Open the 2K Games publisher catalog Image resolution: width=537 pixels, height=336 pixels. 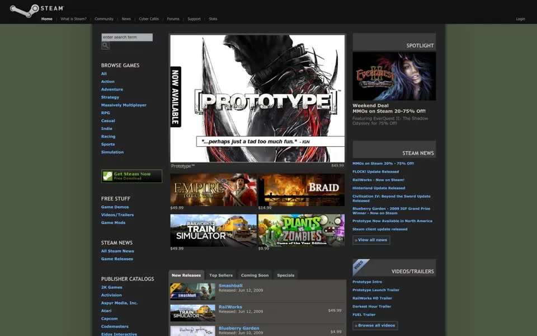pos(111,287)
